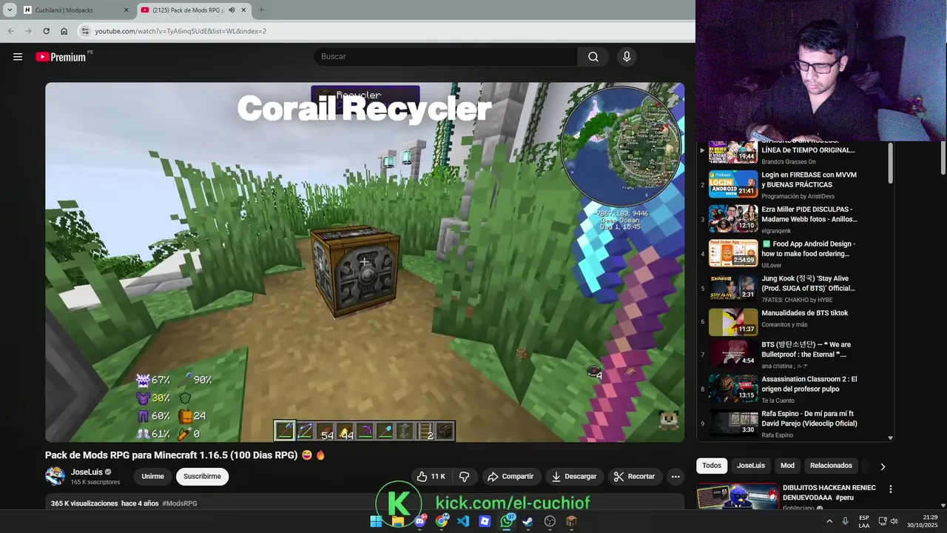Open Minecraft launcher taskbar icon
Viewport: 947px width, 533px height.
pos(571,521)
